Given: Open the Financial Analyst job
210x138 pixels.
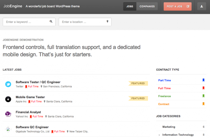Looking at the screenshot, I should point(28,112).
